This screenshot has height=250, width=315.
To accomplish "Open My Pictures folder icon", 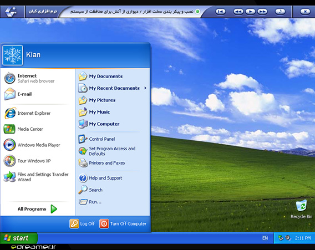I will [x=83, y=100].
